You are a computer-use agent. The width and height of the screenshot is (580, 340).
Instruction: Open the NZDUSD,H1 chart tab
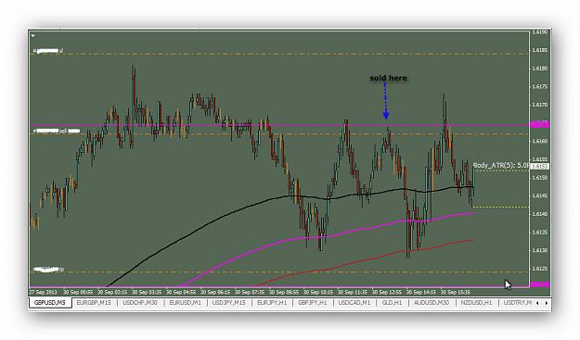coord(476,303)
